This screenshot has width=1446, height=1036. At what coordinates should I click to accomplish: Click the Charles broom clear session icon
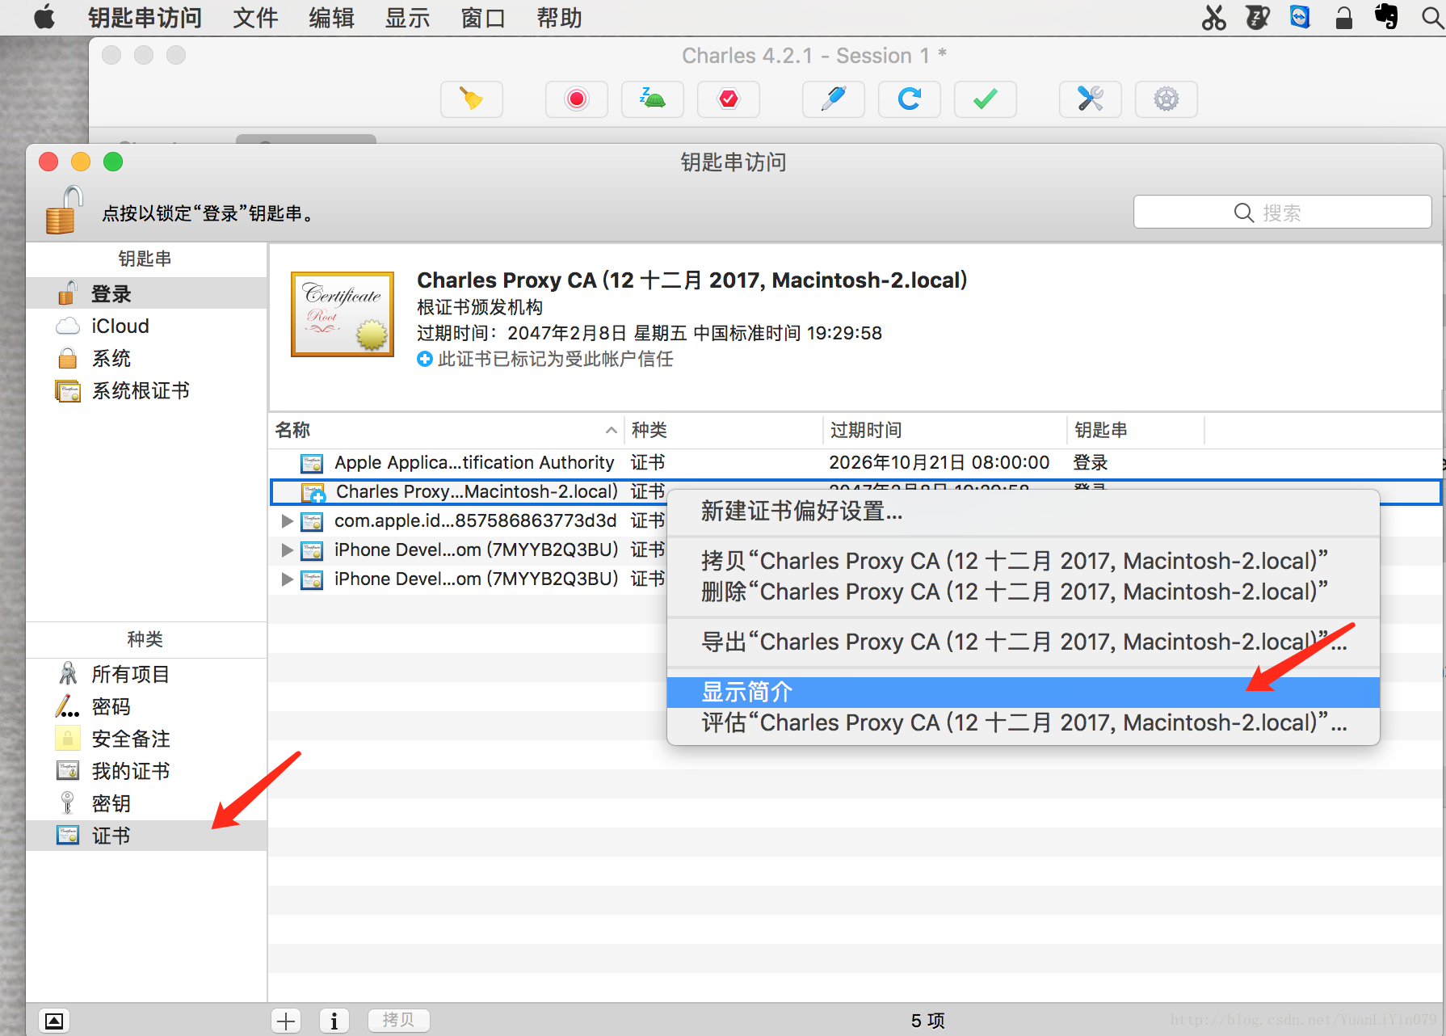[x=472, y=99]
